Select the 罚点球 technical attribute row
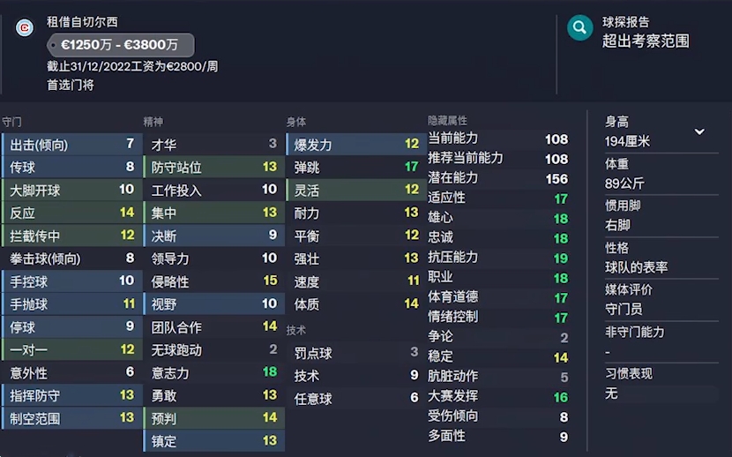This screenshot has width=732, height=457. [356, 353]
